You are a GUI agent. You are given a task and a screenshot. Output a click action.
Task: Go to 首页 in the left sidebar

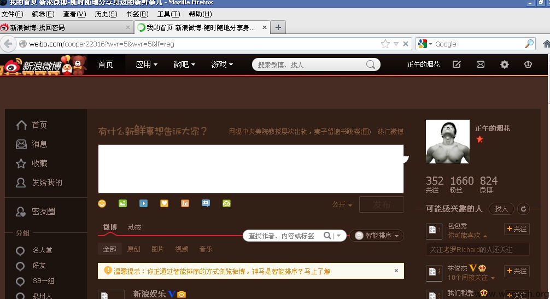pos(32,125)
